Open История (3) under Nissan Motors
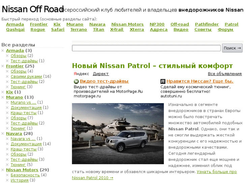This screenshot has height=183, width=245. click(20, 180)
